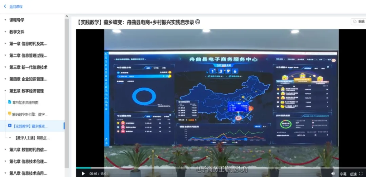Enter fullscreen mode for the video
Image resolution: width=366 pixels, height=177 pixels.
coord(361,174)
